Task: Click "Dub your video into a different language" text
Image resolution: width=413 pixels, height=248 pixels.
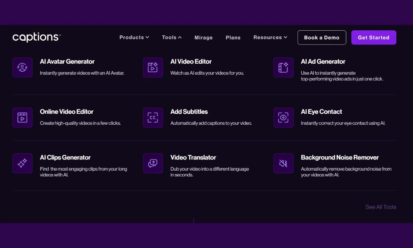Action: (210, 172)
